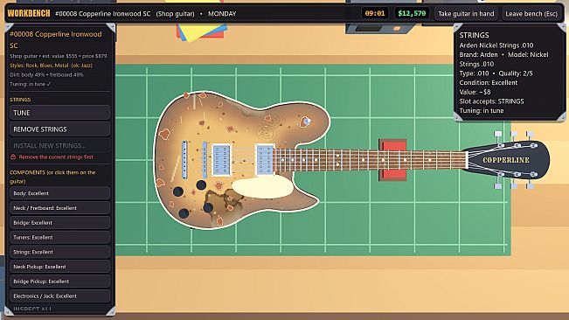Take guitar in hand
This screenshot has width=569, height=320.
[x=466, y=14]
